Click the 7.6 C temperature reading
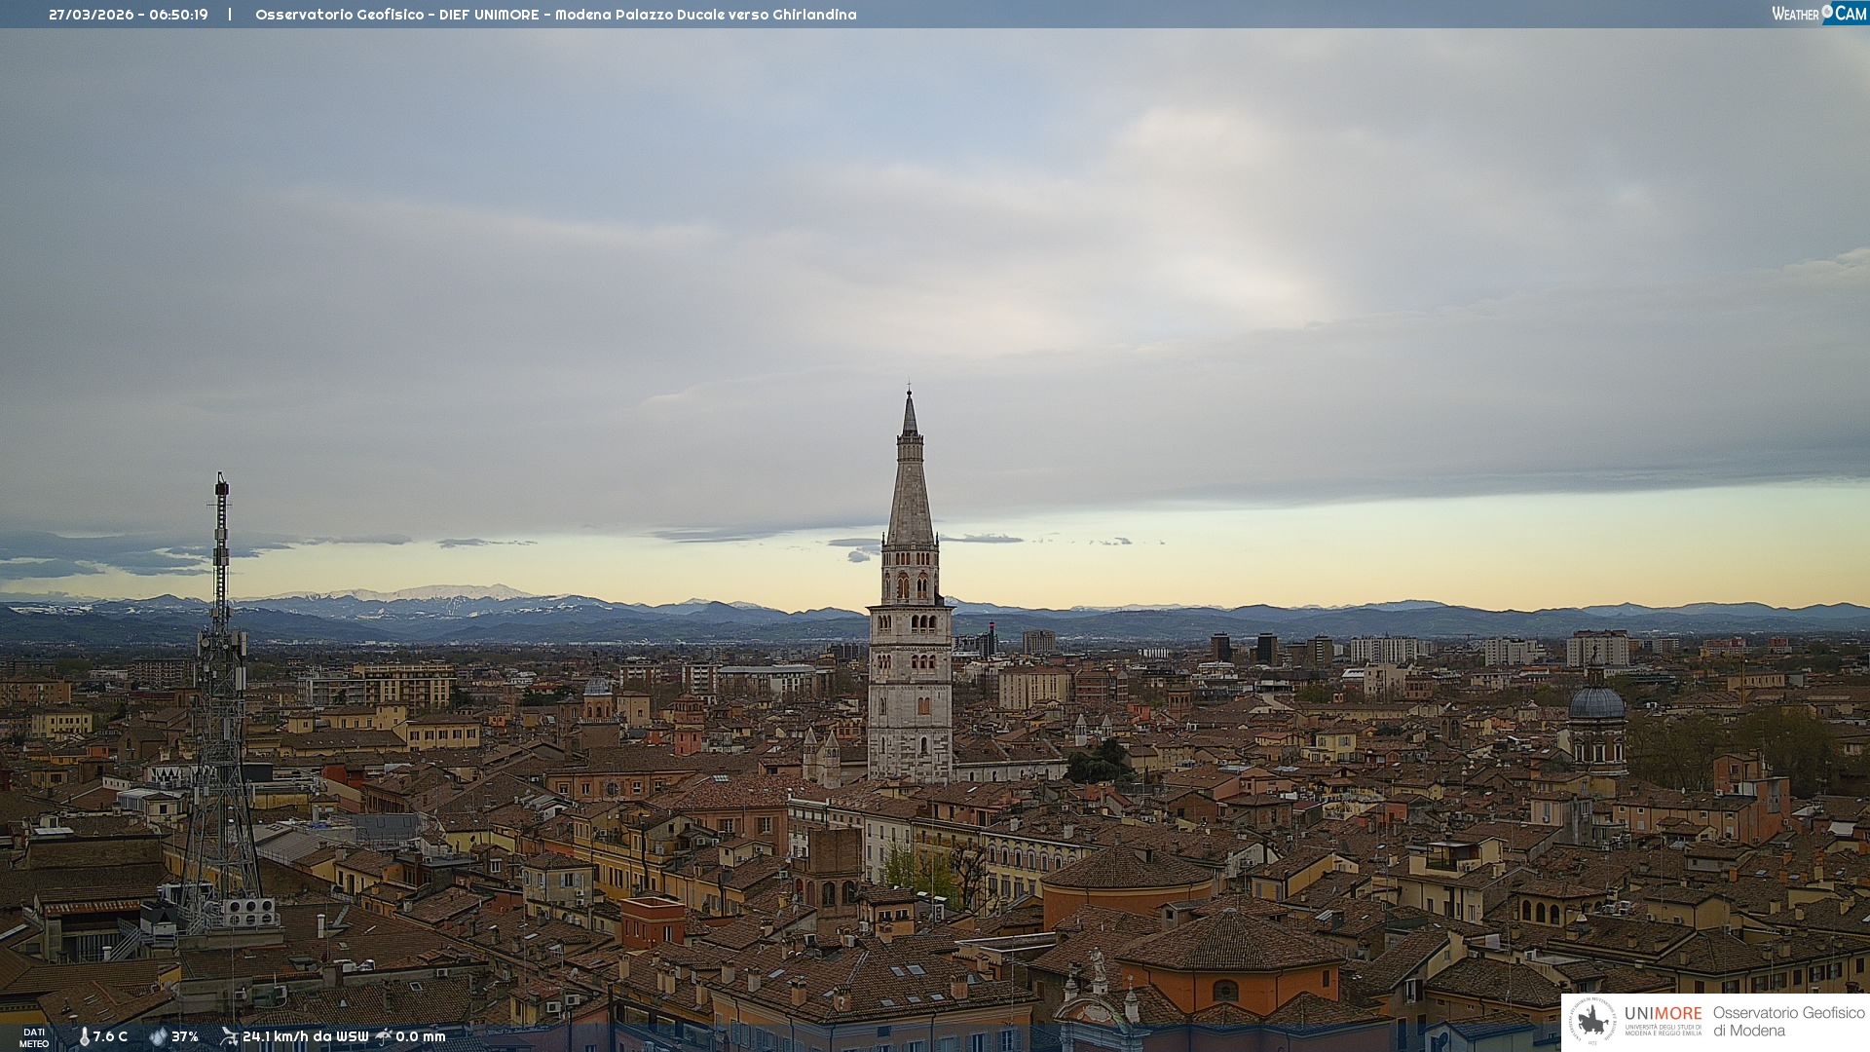 click(x=110, y=1036)
